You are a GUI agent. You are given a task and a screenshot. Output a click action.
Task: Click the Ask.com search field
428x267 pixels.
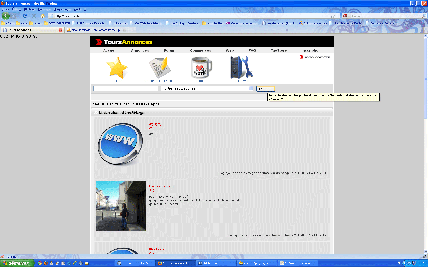coord(386,16)
